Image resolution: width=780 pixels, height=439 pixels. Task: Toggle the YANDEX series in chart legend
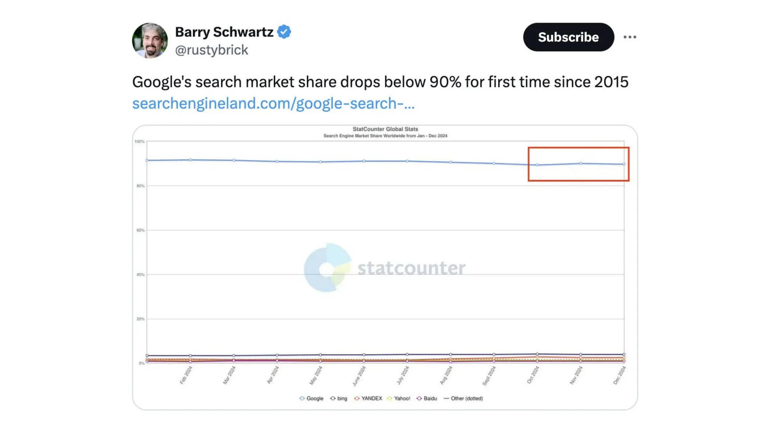click(368, 399)
